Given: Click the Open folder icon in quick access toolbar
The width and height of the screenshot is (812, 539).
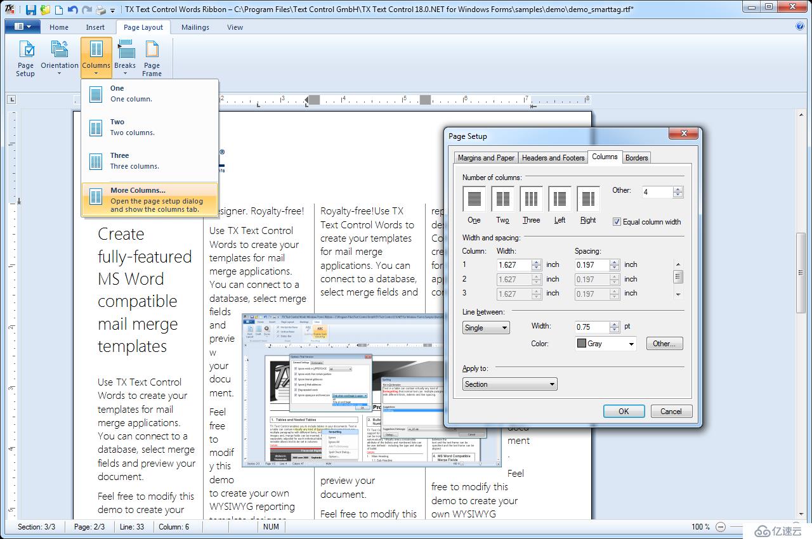Looking at the screenshot, I should pyautogui.click(x=45, y=10).
